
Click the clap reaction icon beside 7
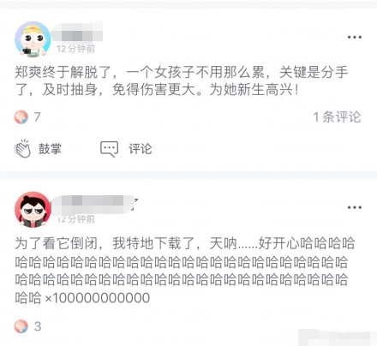coord(21,117)
